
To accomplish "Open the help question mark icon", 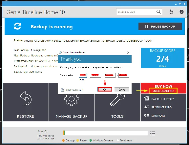I will pos(181,12).
